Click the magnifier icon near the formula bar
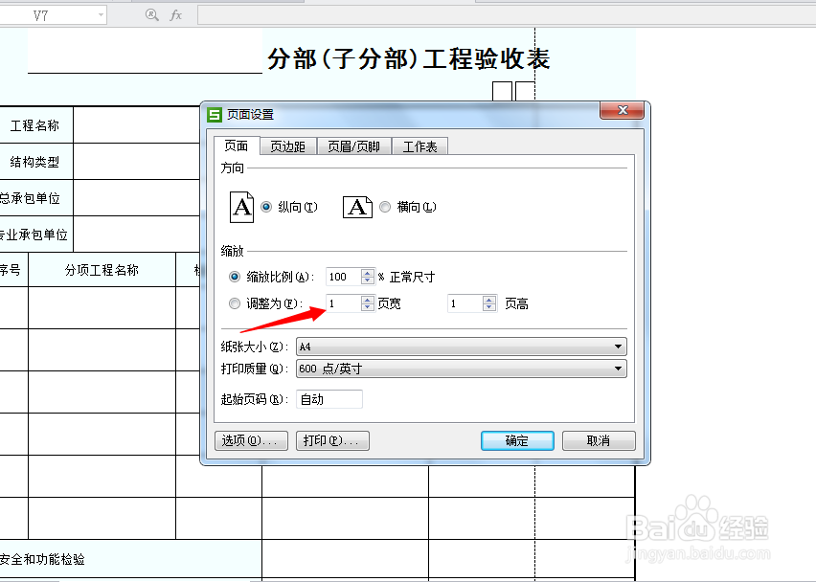 tap(150, 13)
